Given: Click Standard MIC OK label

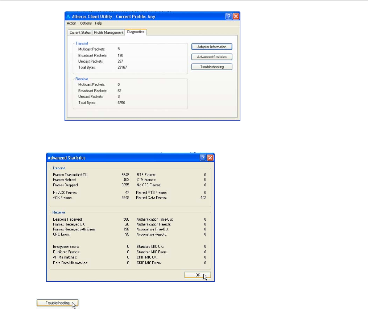Looking at the screenshot, I should tap(150, 246).
